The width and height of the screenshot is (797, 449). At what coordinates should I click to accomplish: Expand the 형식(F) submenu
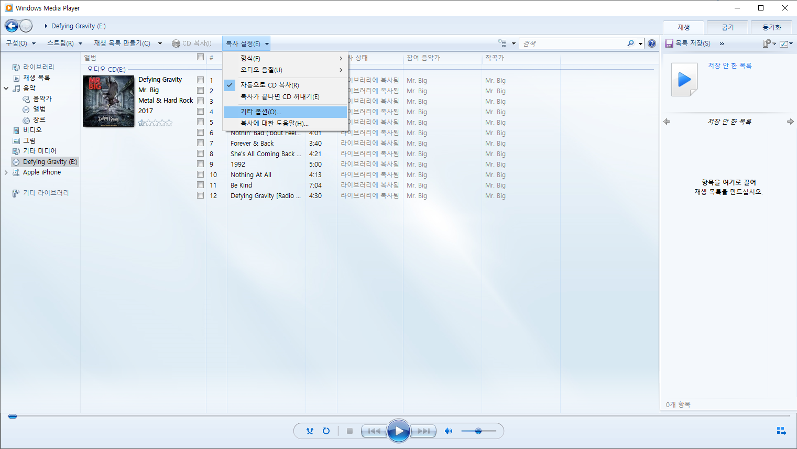[x=285, y=58]
